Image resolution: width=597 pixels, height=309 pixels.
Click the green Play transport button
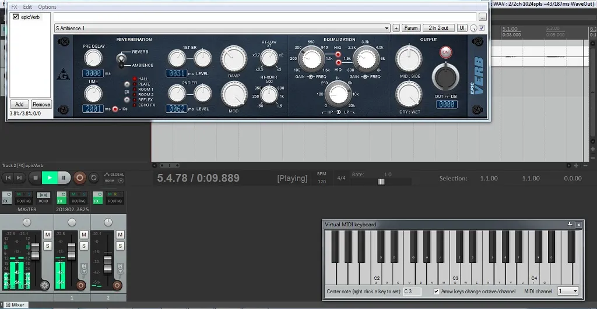(50, 177)
